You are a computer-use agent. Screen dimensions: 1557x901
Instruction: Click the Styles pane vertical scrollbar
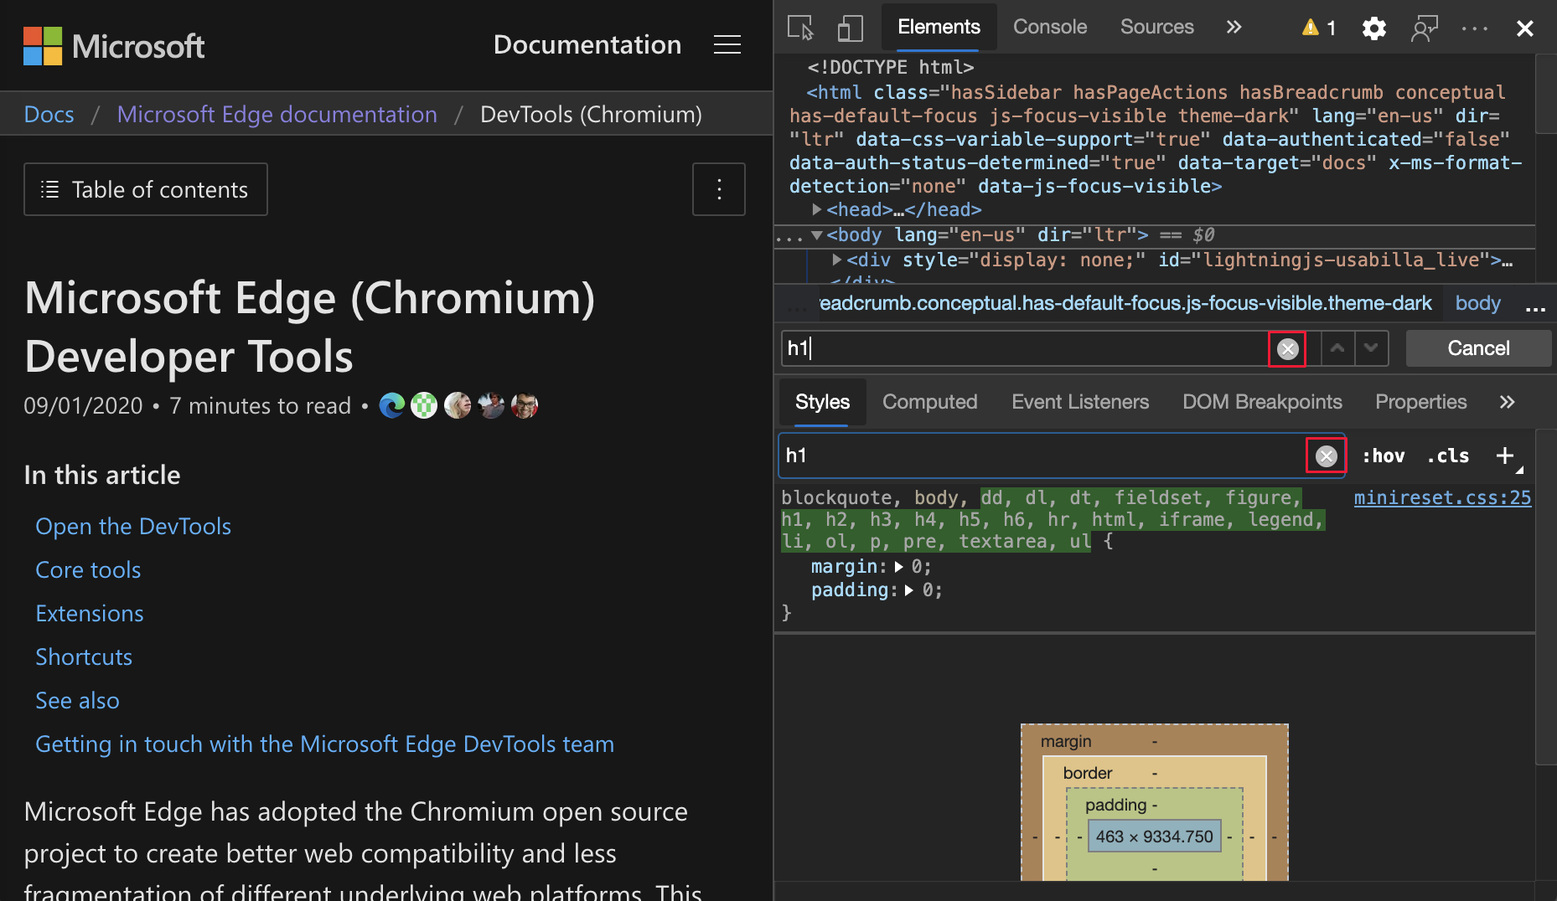coord(1546,596)
